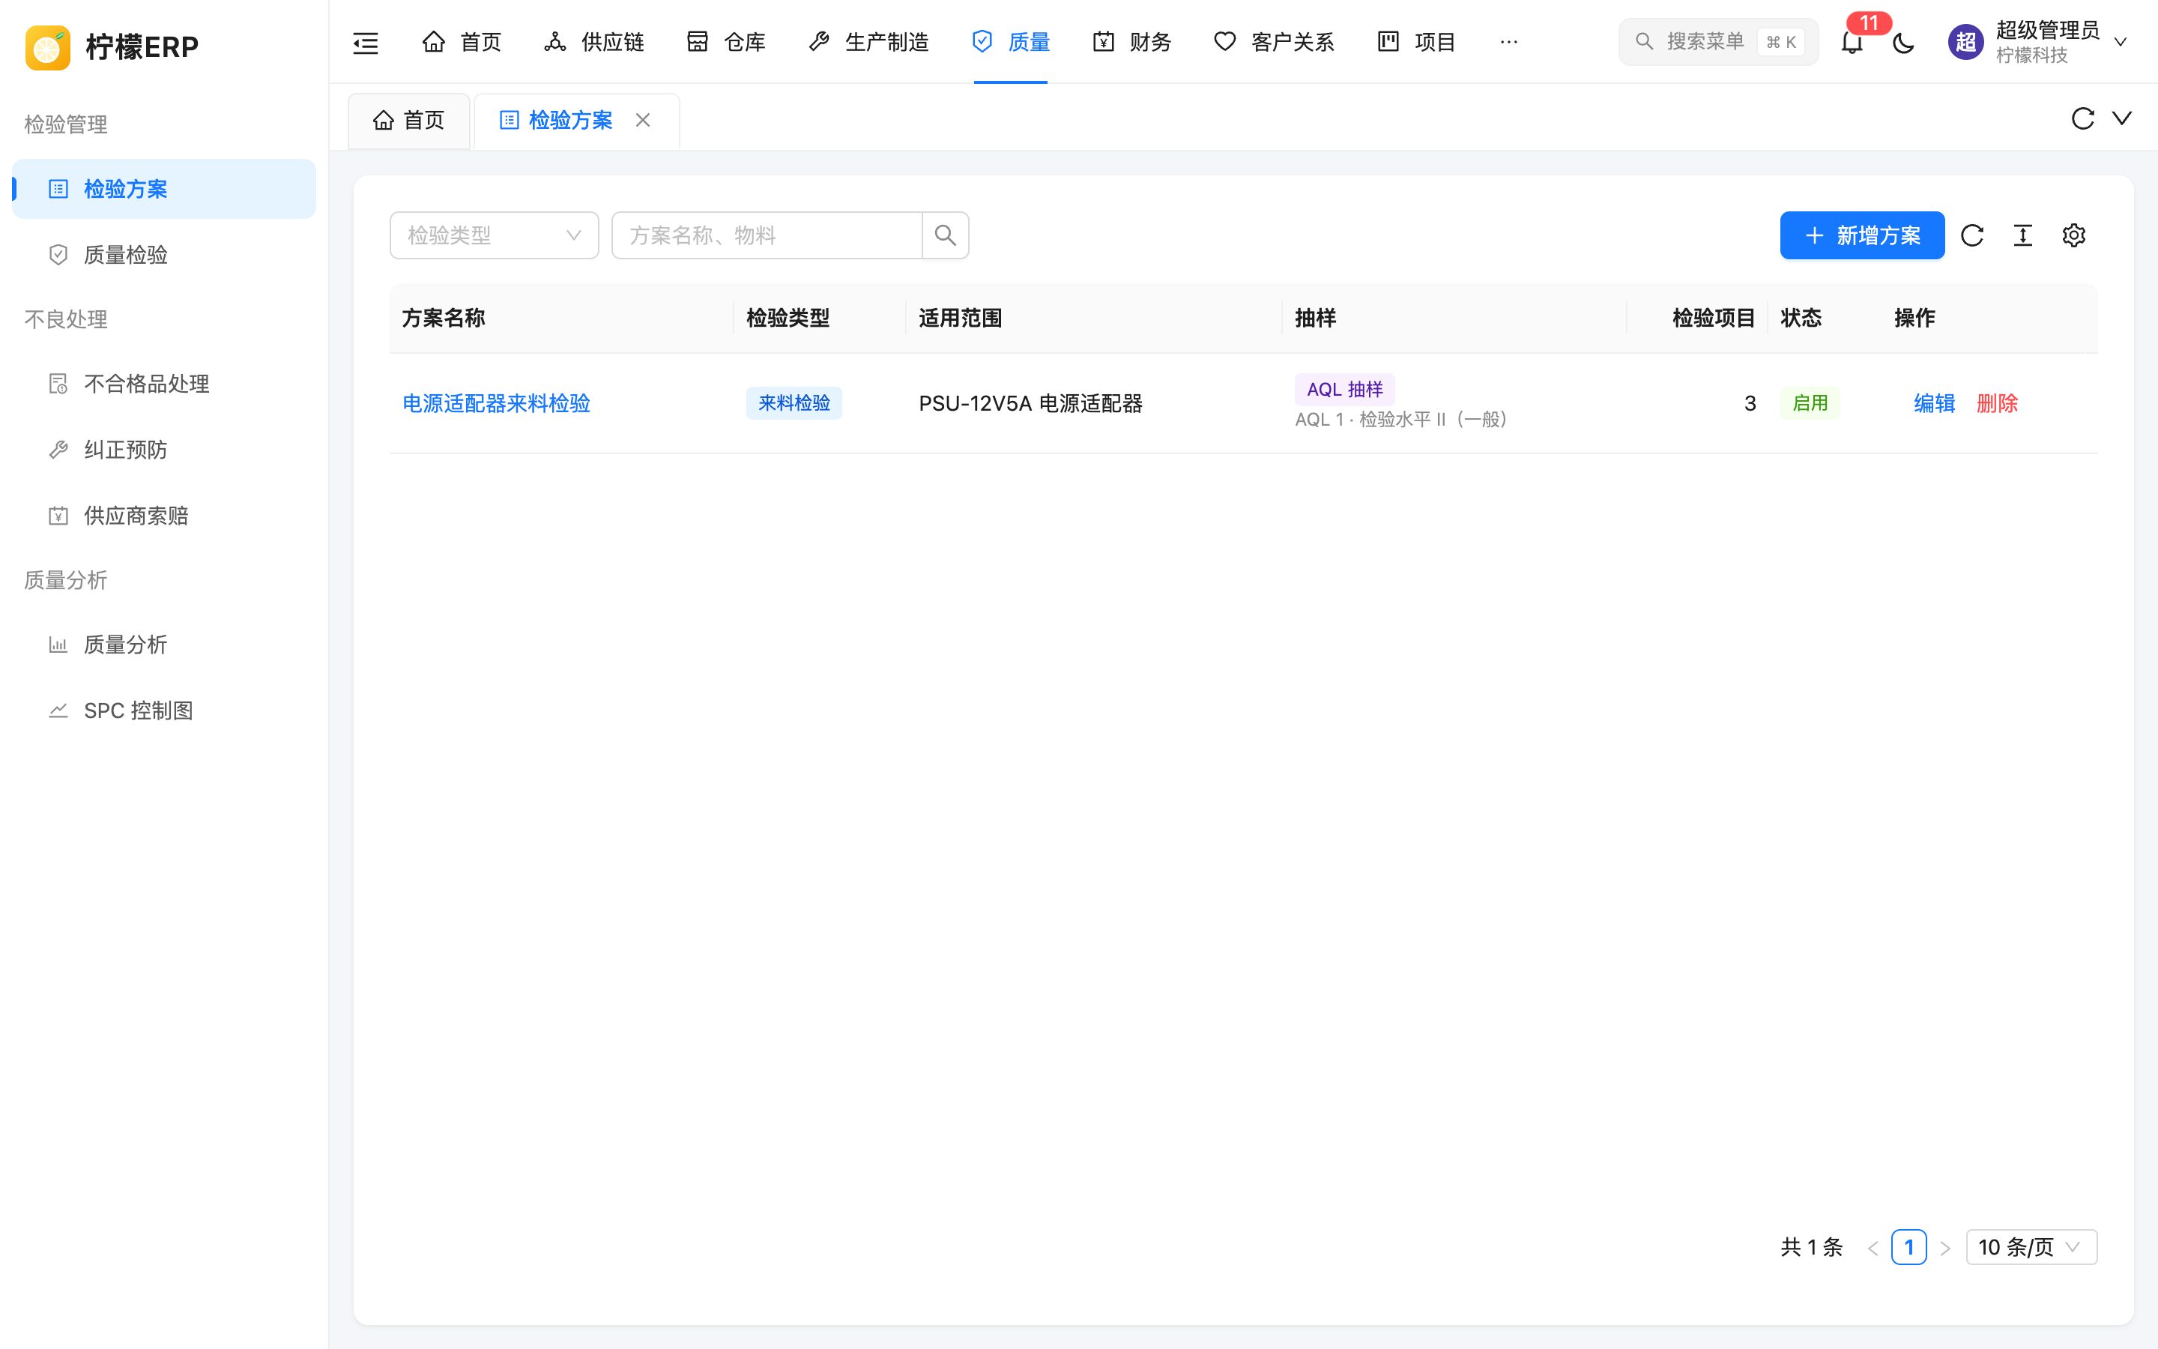Open the 供应链 top menu

pyautogui.click(x=594, y=42)
